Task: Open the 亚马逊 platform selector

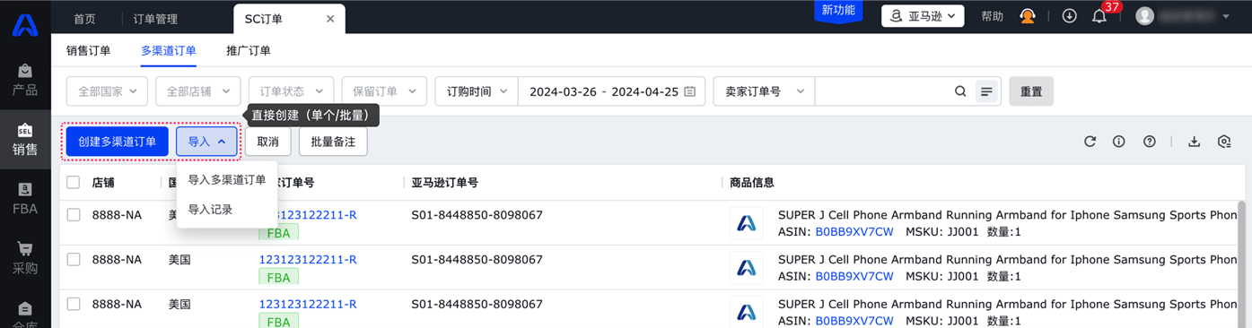Action: 923,16
